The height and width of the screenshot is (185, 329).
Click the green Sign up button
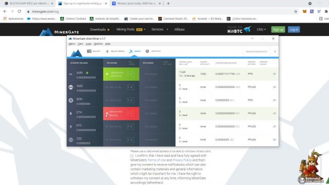click(278, 30)
